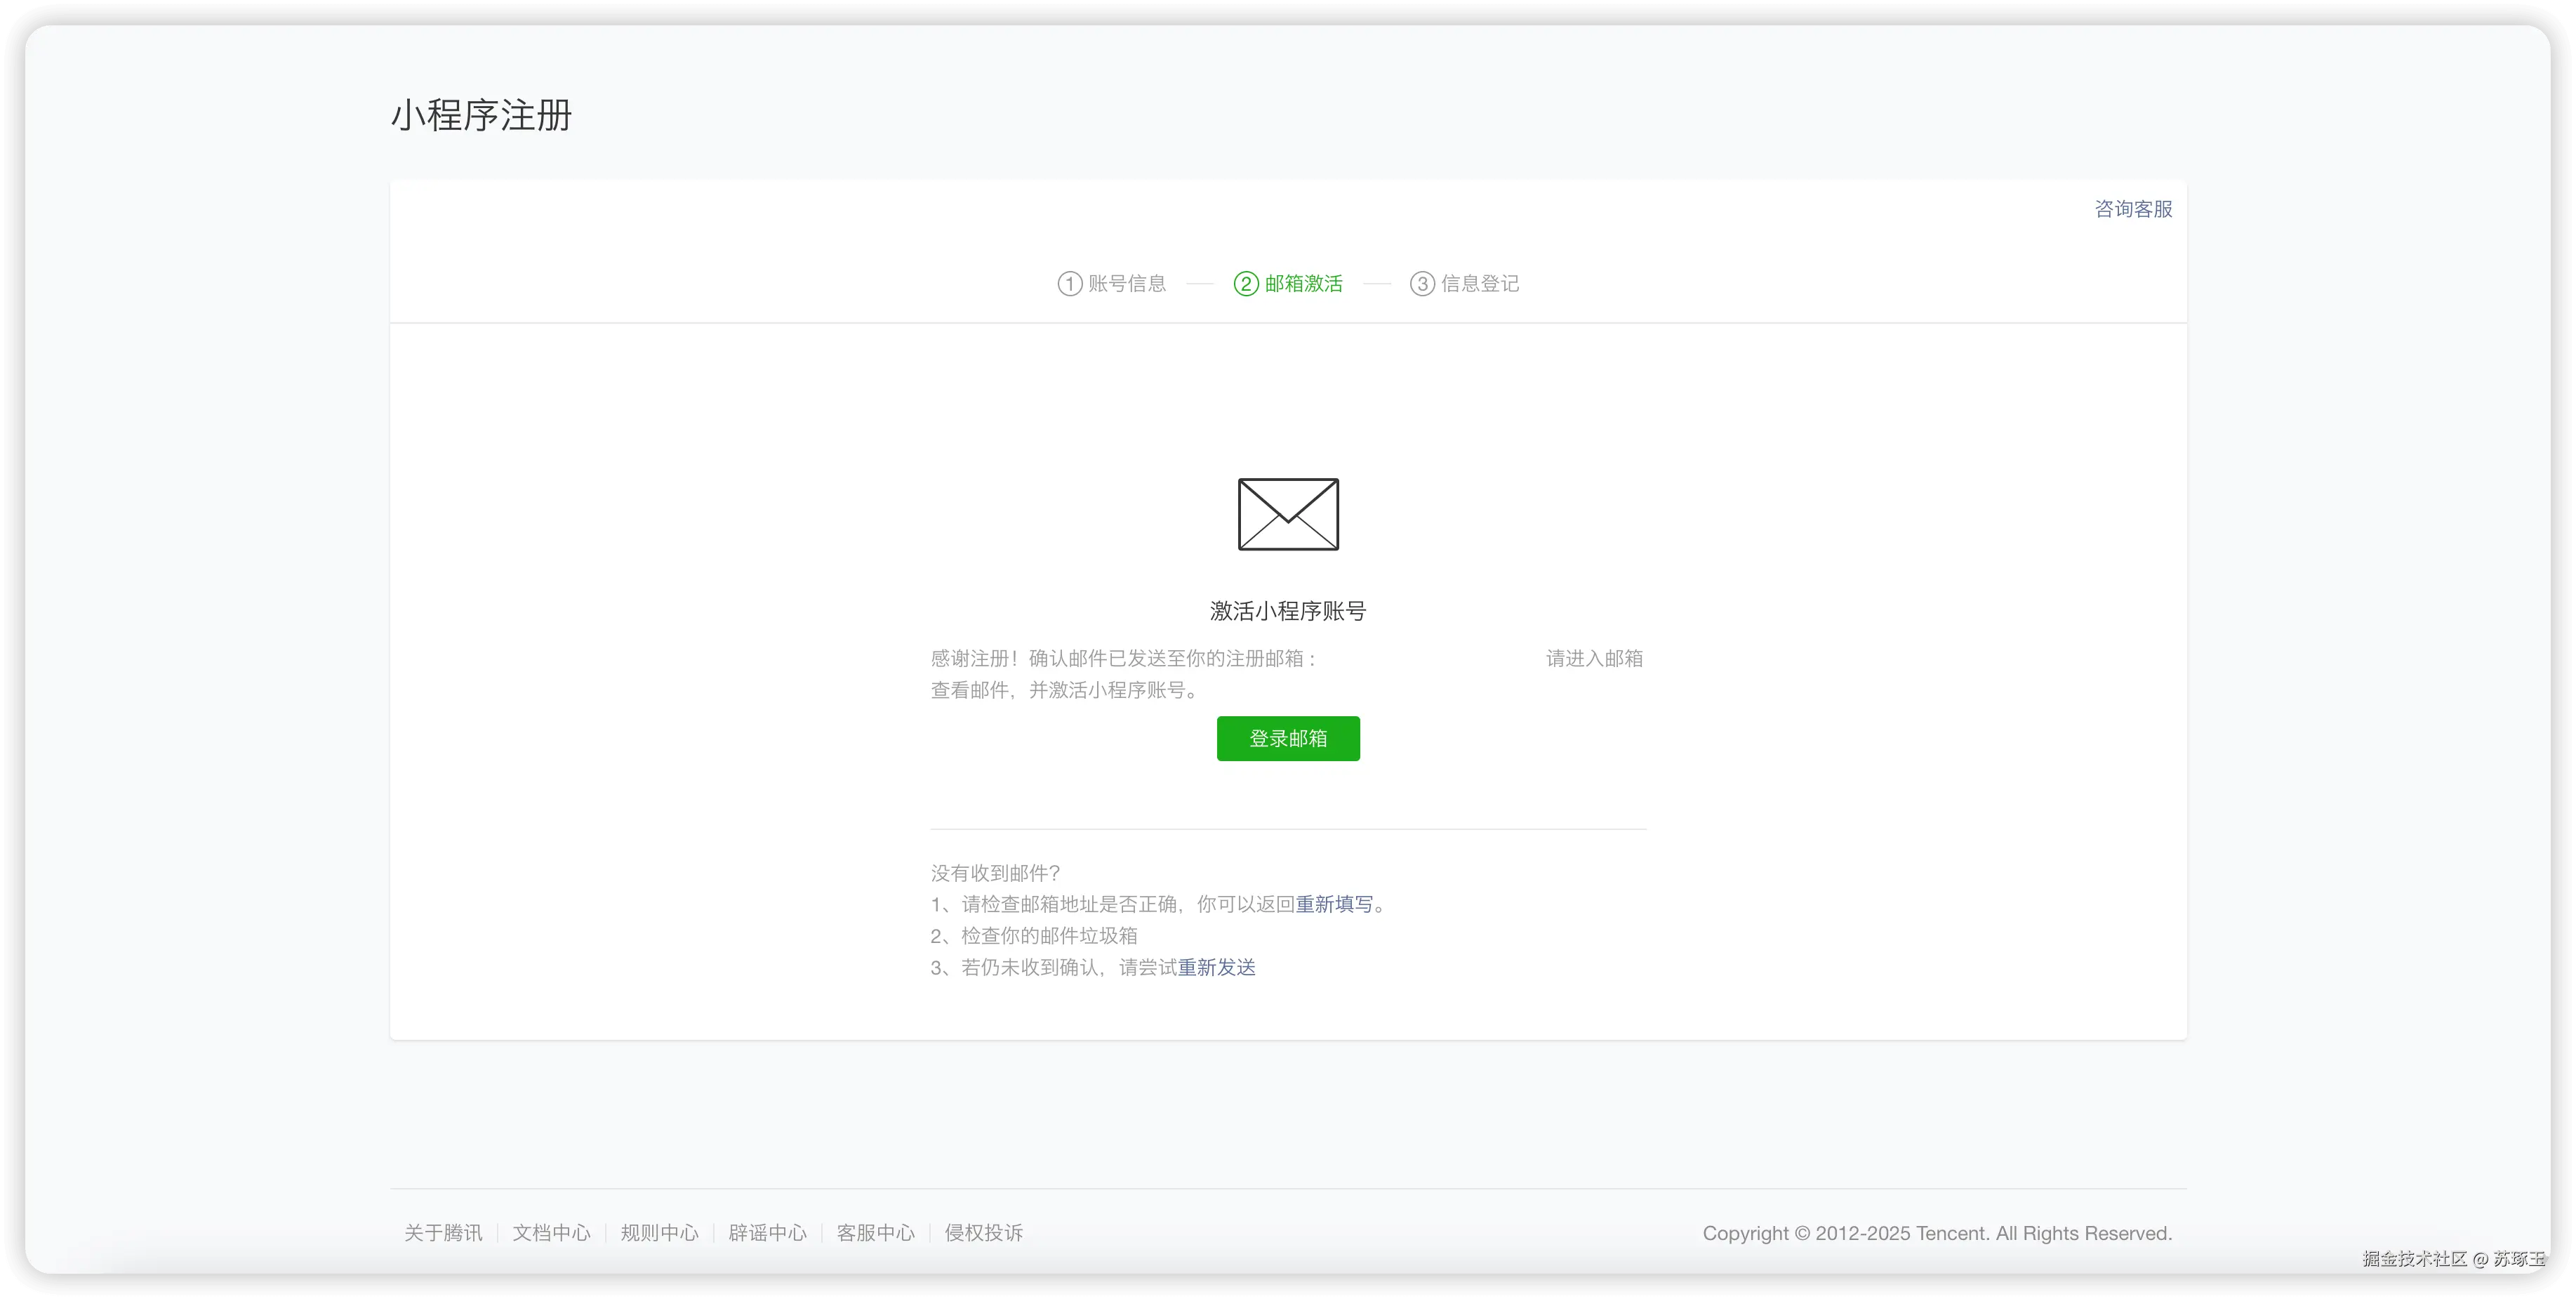Click the envelope icon above 激活小程序账号
2576x1299 pixels.
[x=1287, y=514]
